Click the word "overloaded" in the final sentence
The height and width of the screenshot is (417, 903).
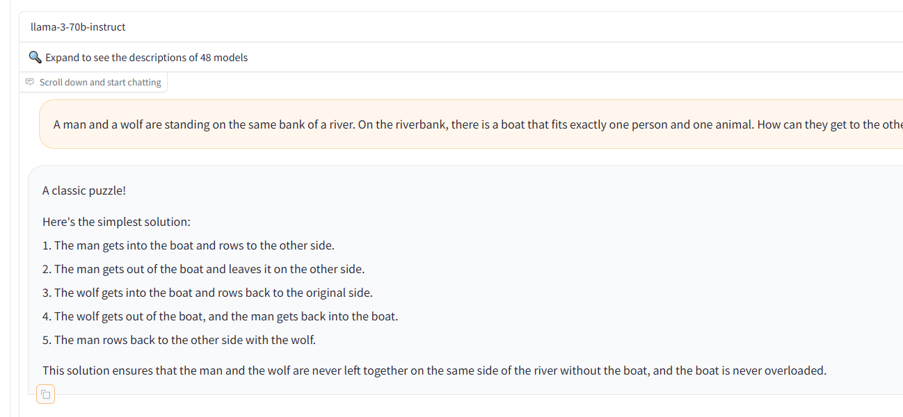tap(794, 370)
